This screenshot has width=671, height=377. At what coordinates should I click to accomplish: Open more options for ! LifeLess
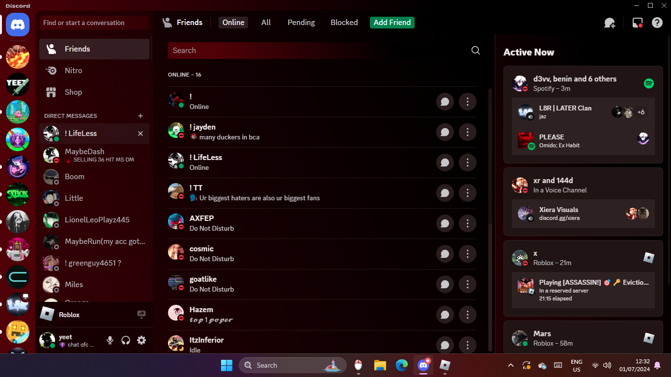[x=468, y=162]
